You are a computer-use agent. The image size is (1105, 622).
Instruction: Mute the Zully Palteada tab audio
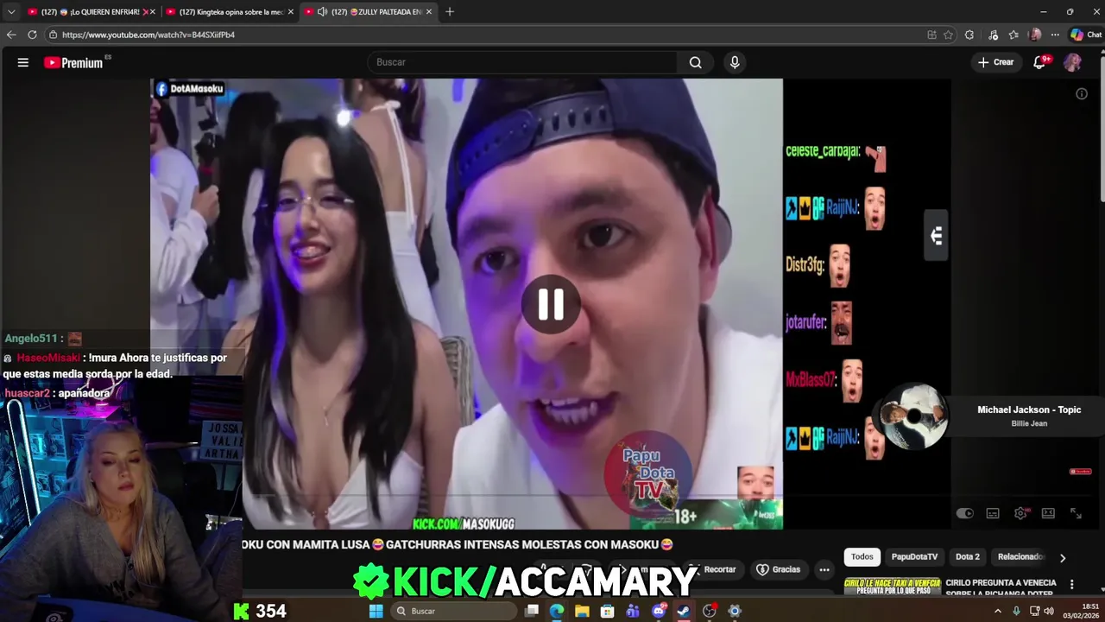point(322,12)
